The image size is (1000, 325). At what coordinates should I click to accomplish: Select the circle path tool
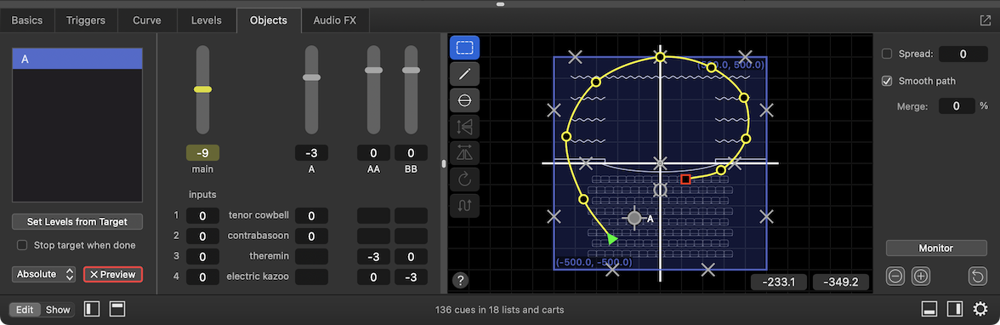[x=464, y=100]
